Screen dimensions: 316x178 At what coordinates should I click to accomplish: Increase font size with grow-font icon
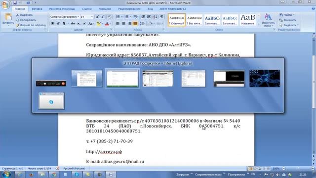(x=97, y=17)
